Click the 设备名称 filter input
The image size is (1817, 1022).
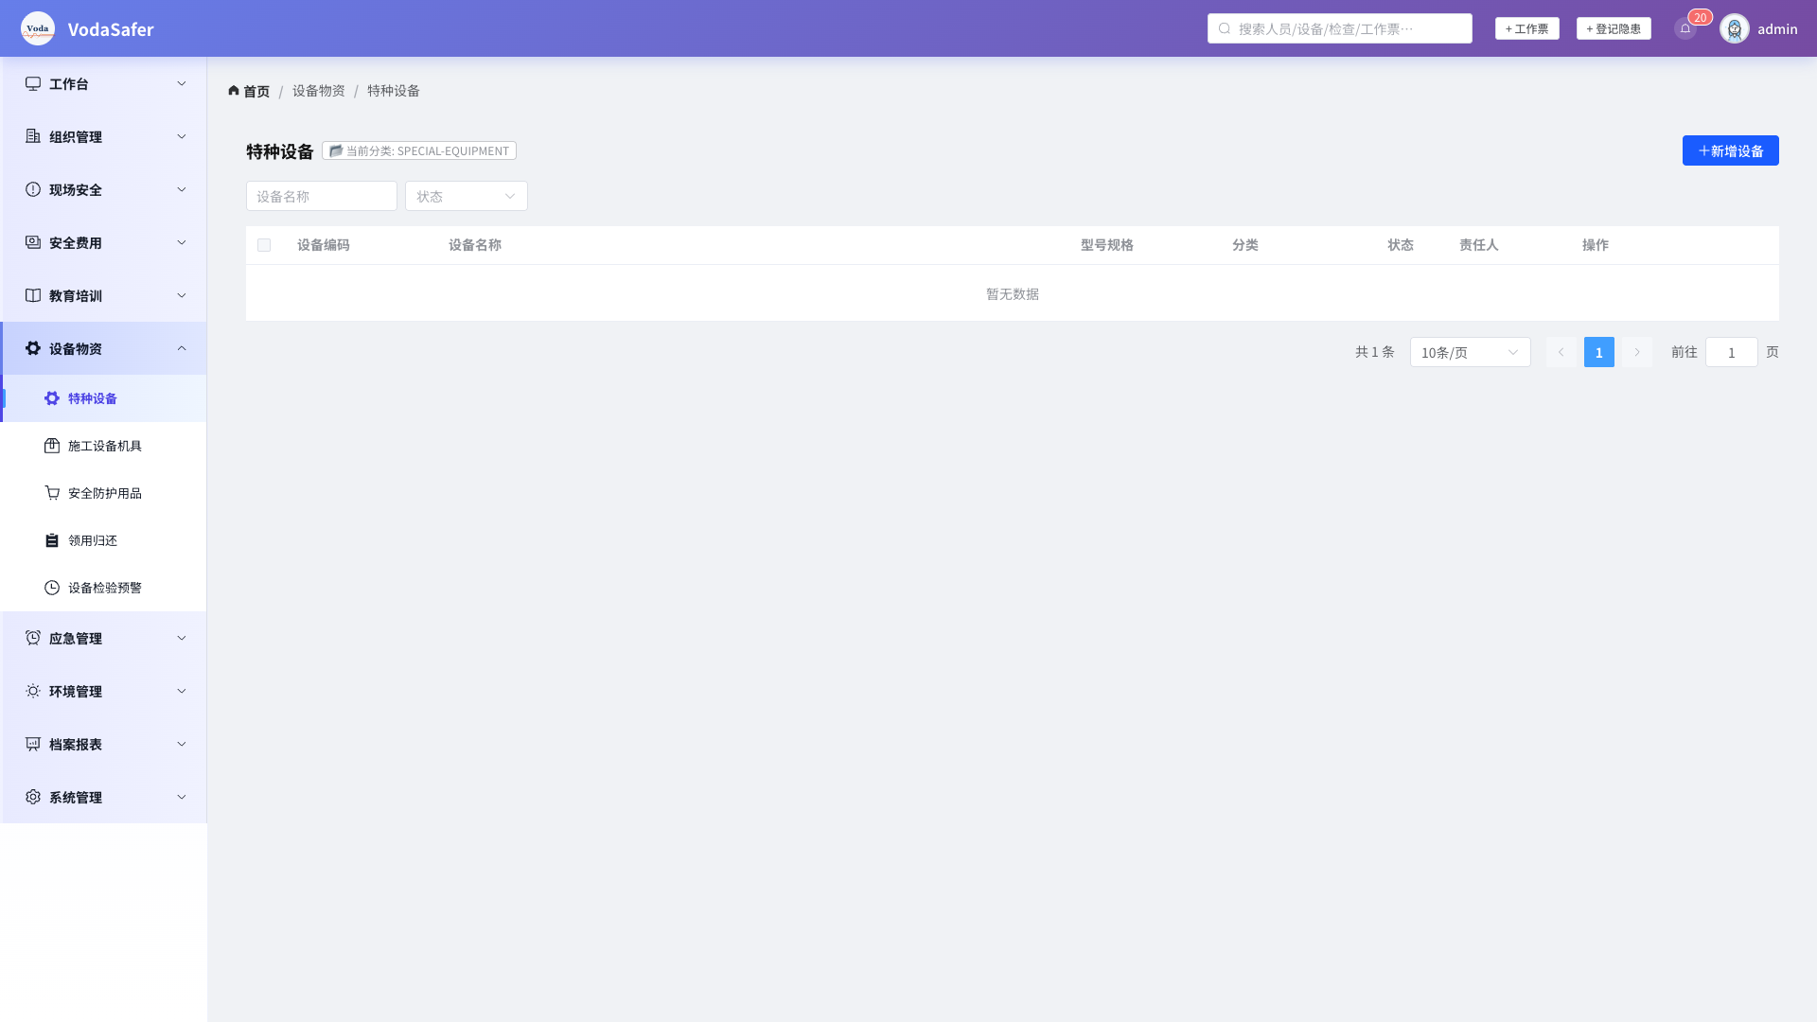point(322,196)
